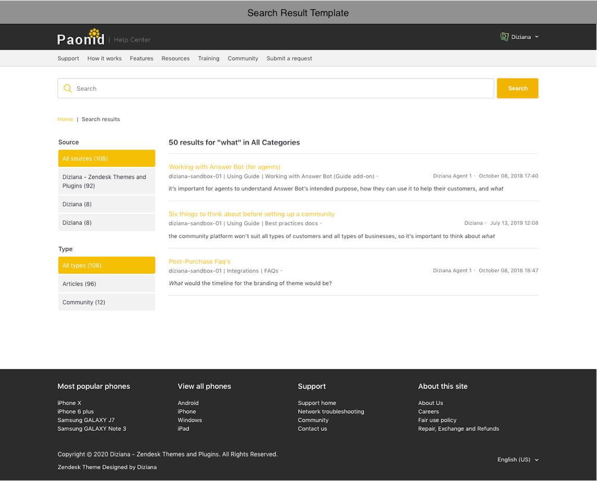The image size is (597, 481).
Task: Open Six things to think about article
Action: click(252, 214)
